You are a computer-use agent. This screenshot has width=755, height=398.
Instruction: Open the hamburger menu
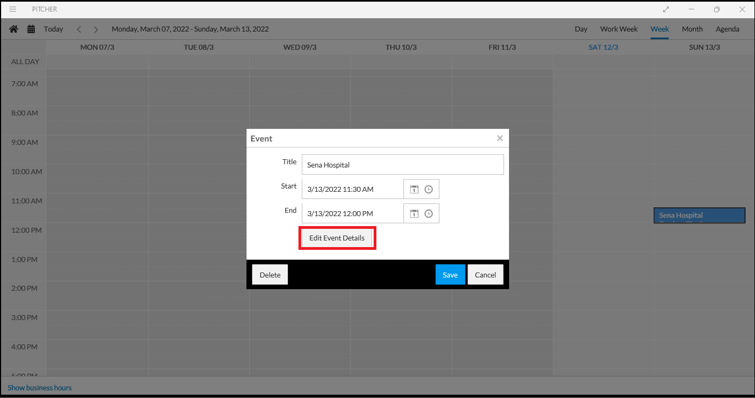tap(13, 9)
